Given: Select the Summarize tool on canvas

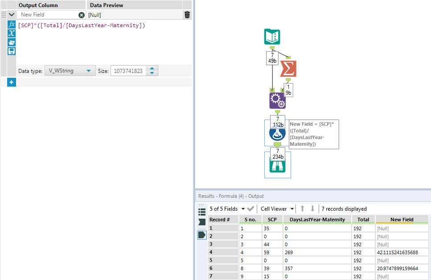Looking at the screenshot, I should point(288,68).
